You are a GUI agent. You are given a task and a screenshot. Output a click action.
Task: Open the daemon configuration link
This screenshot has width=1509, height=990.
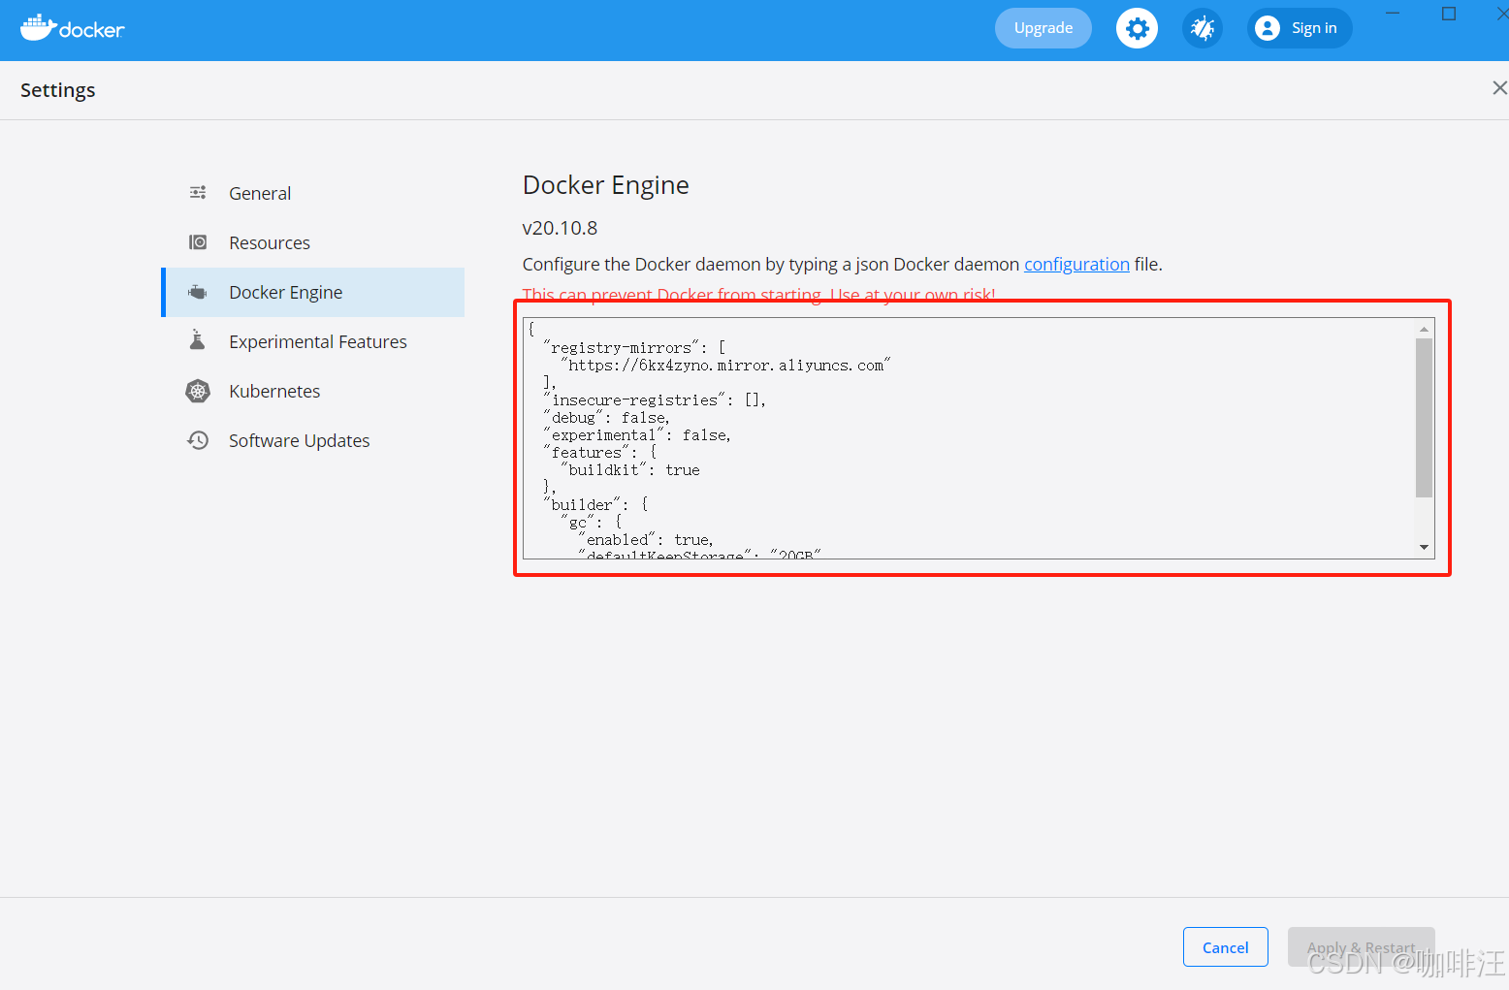(1076, 264)
